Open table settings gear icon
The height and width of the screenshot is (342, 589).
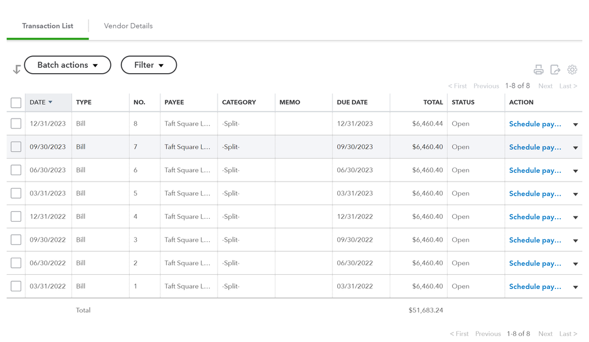[572, 70]
